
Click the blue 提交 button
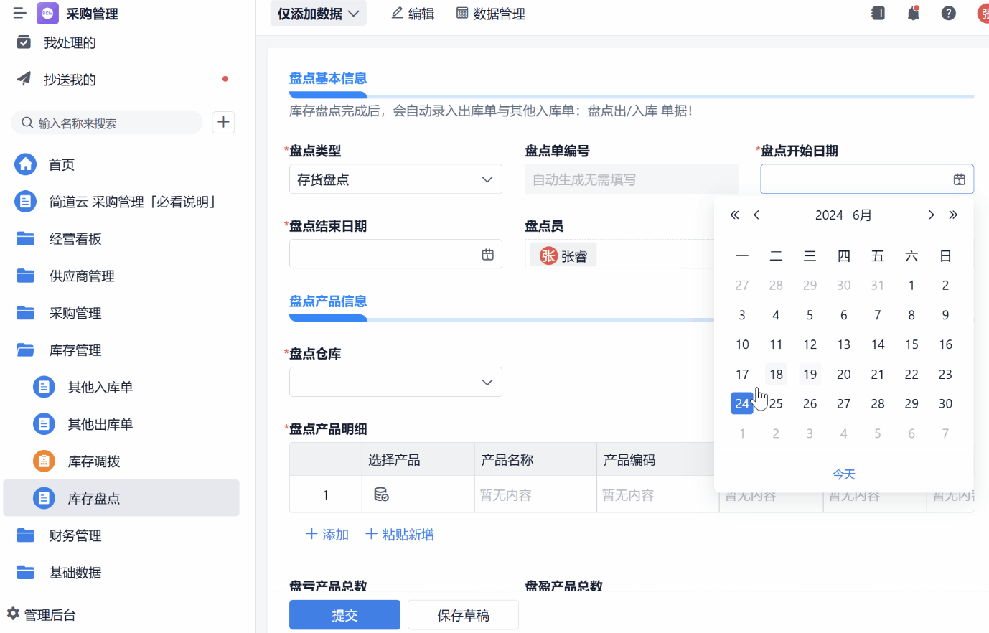click(344, 614)
